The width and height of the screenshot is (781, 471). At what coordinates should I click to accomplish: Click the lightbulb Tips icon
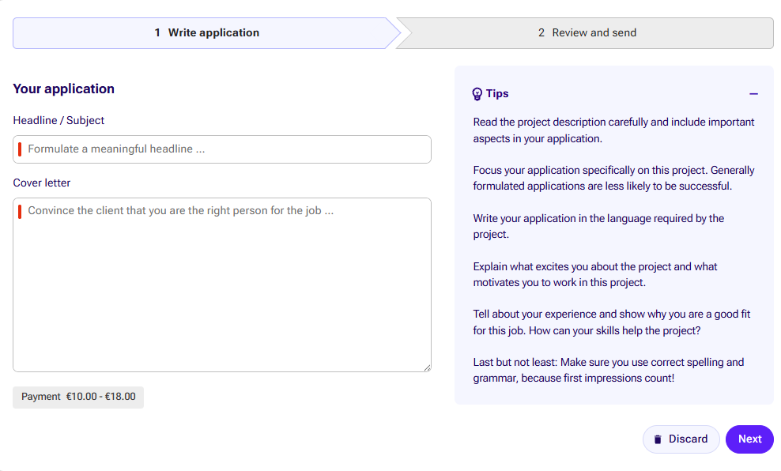[477, 94]
